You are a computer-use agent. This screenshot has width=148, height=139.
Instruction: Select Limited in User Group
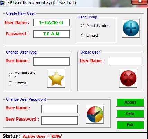pyautogui.click(x=83, y=35)
